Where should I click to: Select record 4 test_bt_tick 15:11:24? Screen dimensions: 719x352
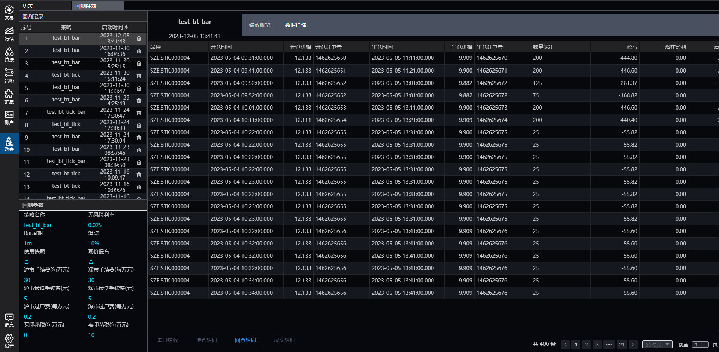coord(83,76)
